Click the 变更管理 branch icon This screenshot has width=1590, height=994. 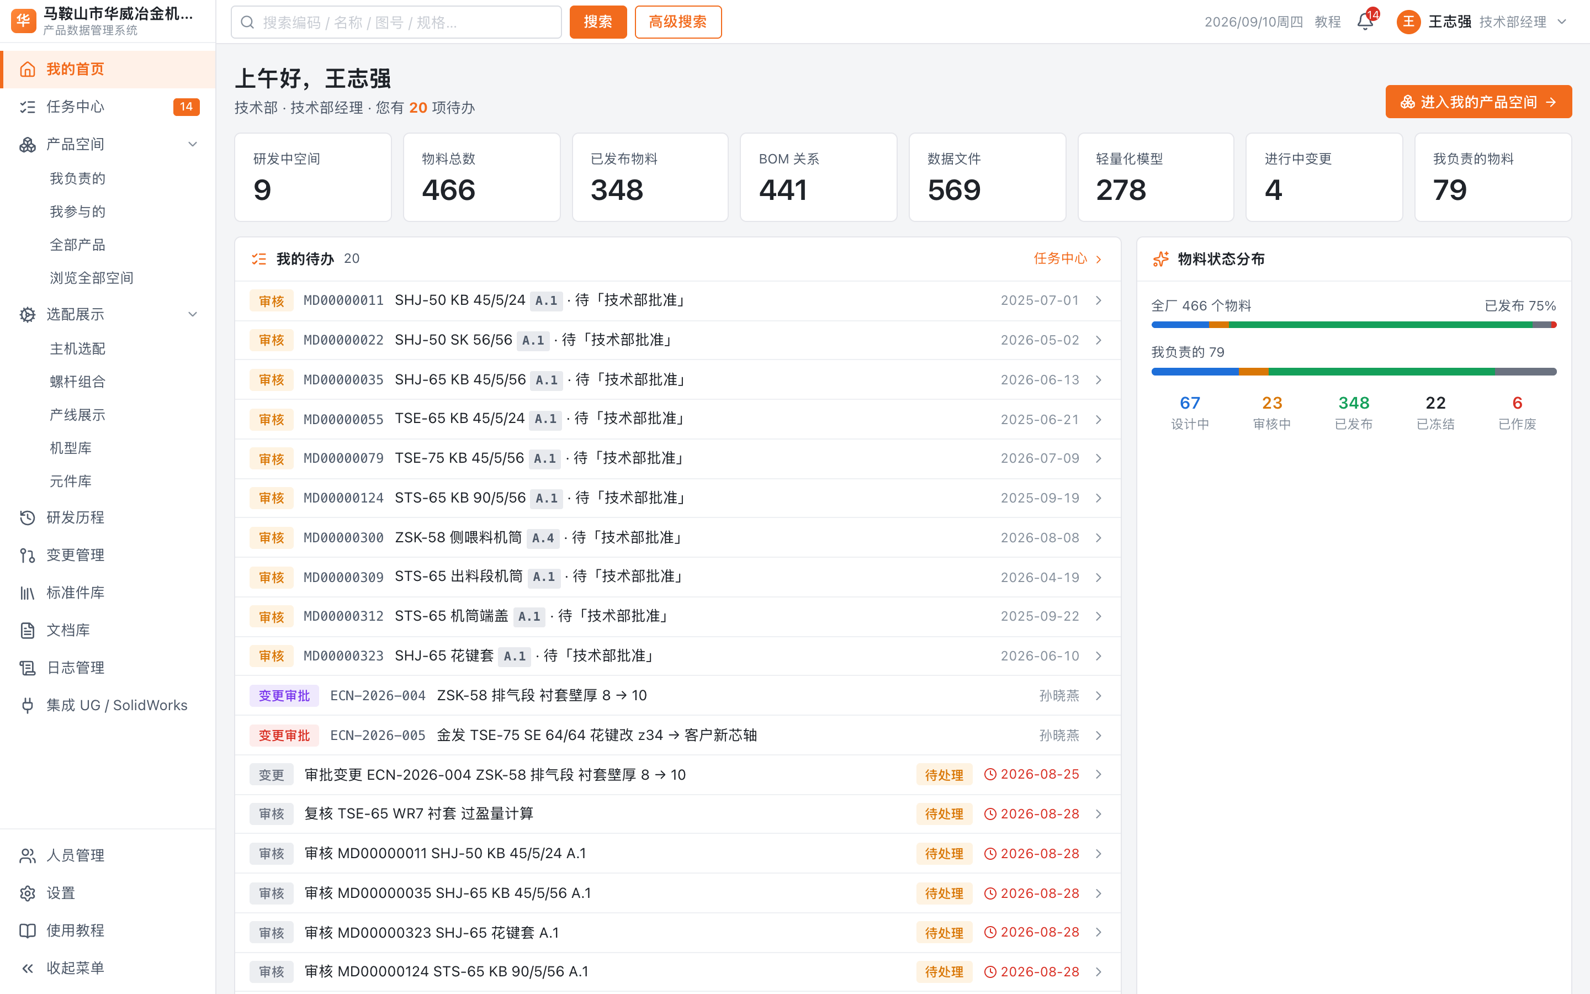coord(28,555)
